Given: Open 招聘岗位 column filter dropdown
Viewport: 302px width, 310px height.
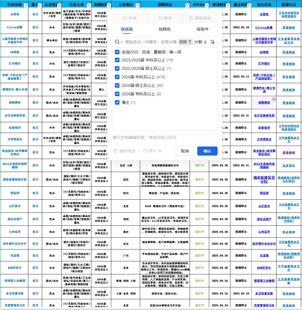Looking at the screenshot, I should pos(187,5).
